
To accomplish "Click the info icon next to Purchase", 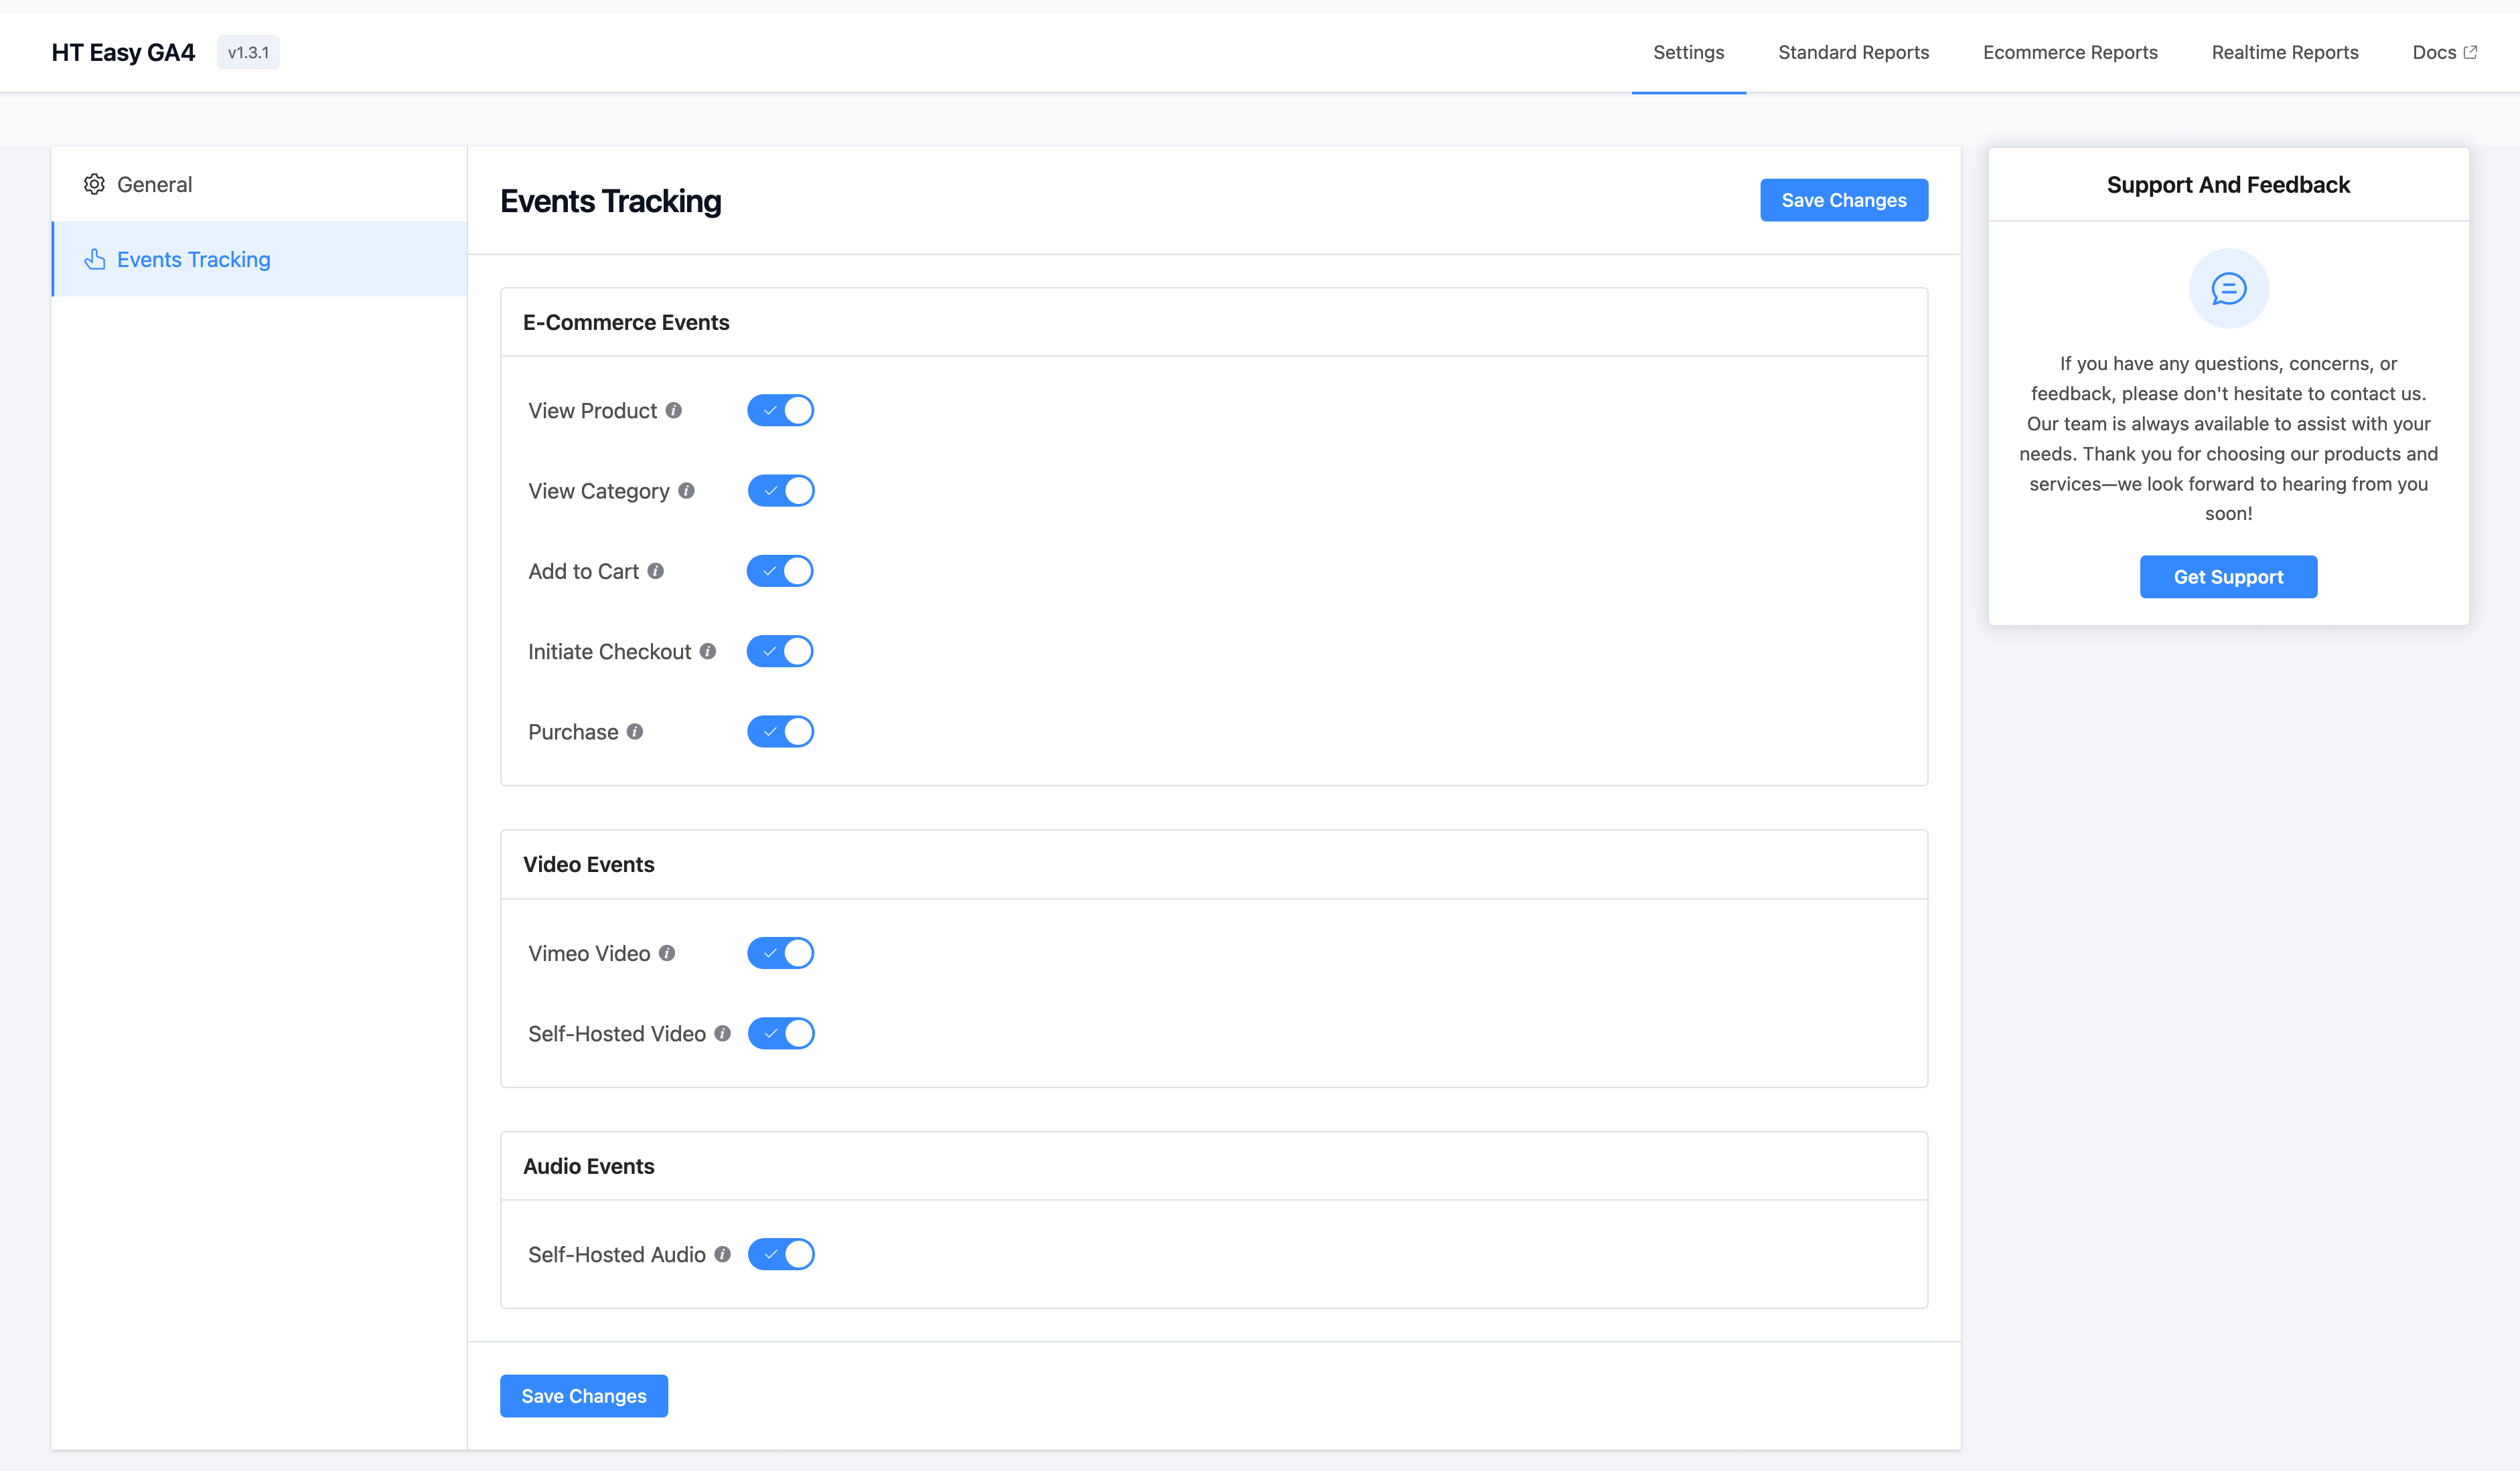I will click(635, 731).
